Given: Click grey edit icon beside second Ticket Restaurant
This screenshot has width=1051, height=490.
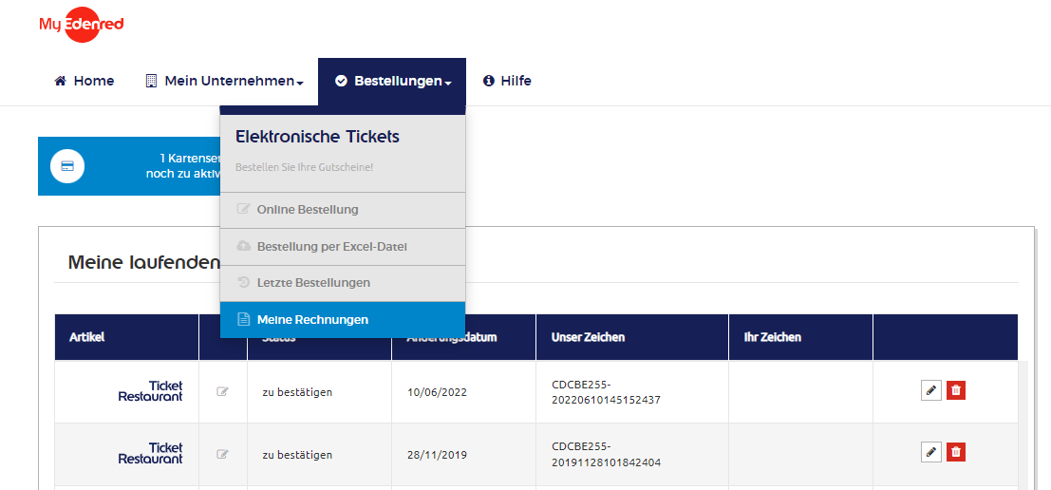Looking at the screenshot, I should [x=222, y=454].
